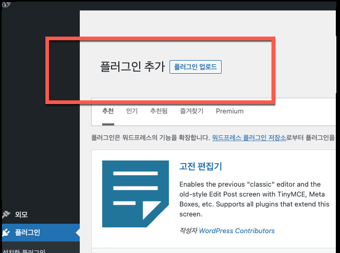
Task: Click the Appearance paintbrush icon beside 외모
Action: (6, 214)
